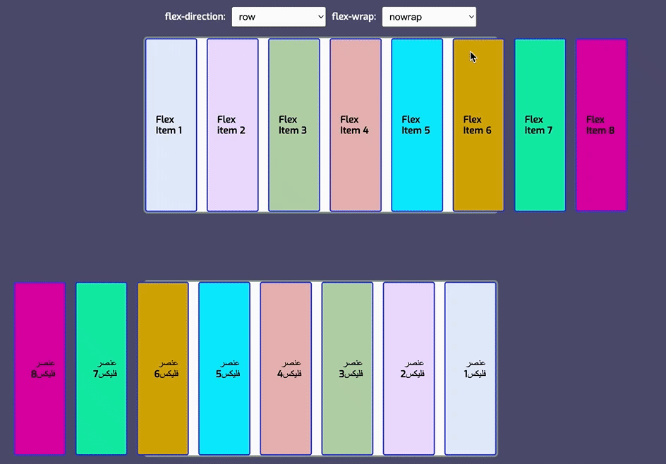Open the flex-direction dropdown
The width and height of the screenshot is (666, 464).
click(278, 17)
